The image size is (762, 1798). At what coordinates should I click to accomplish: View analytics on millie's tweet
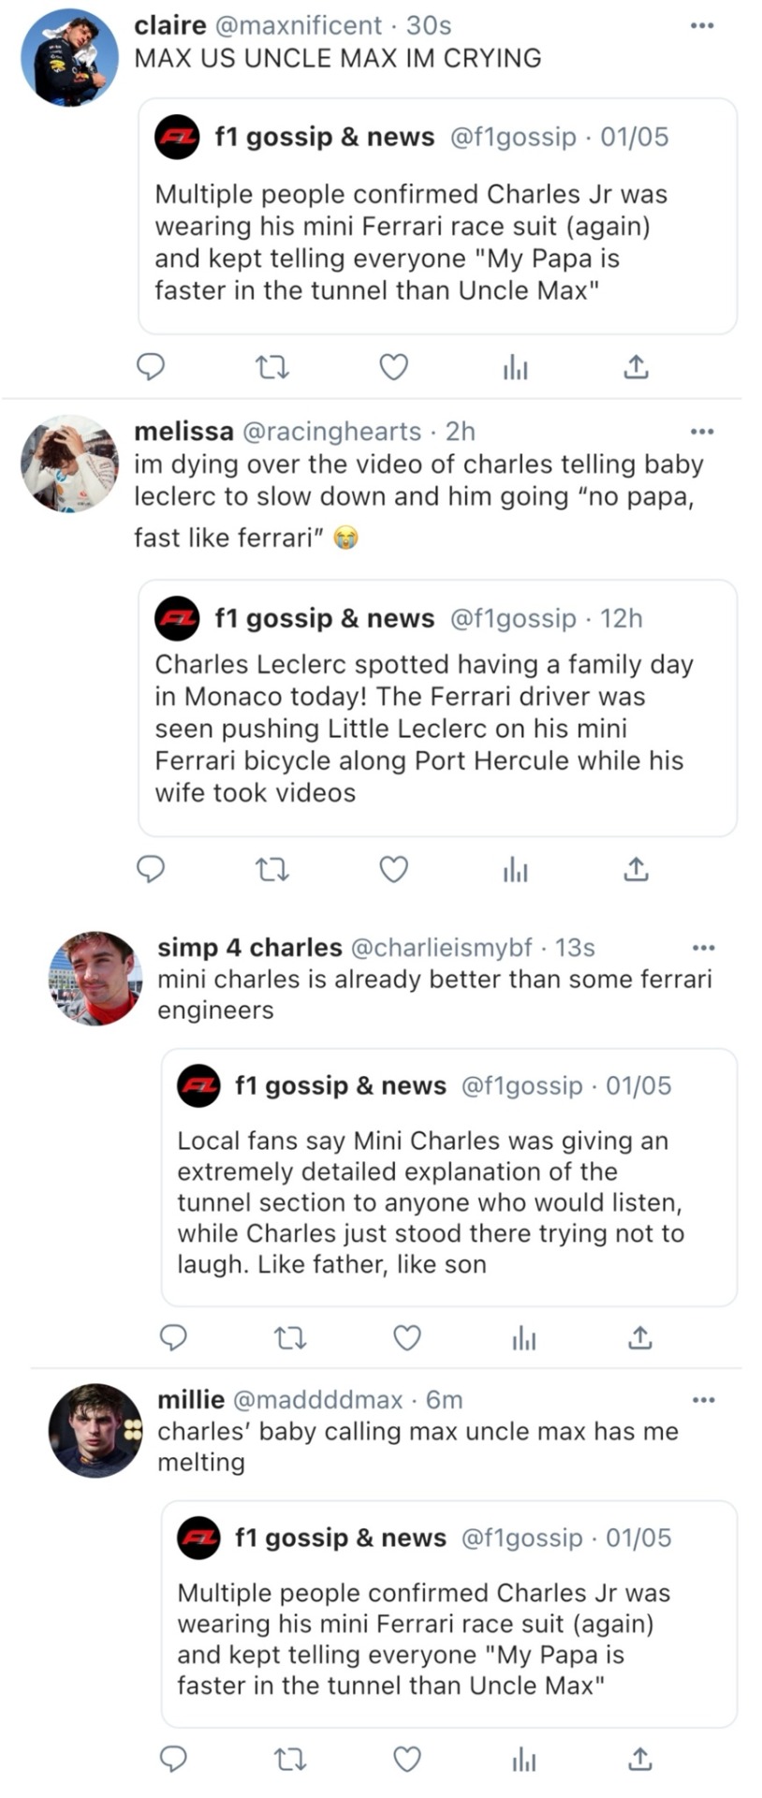tap(524, 1761)
